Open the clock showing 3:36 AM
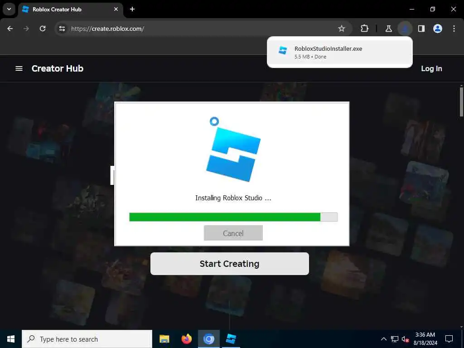464x348 pixels. click(x=425, y=339)
